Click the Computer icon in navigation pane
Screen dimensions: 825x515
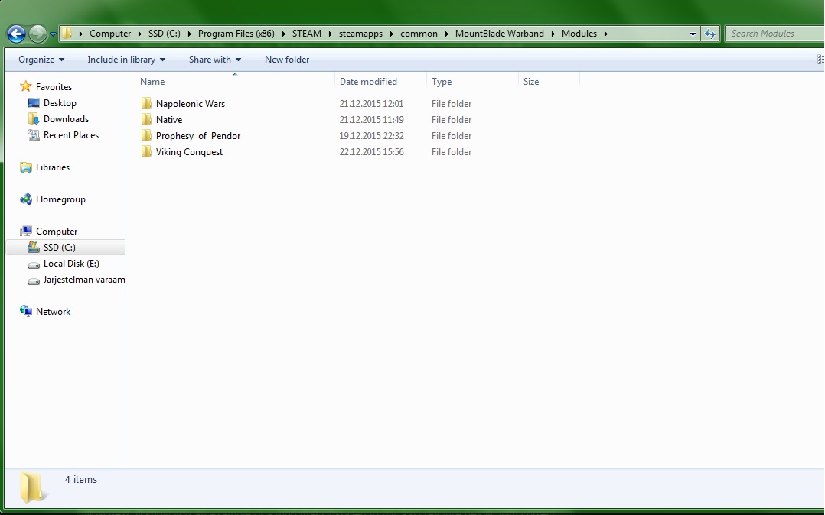(26, 232)
